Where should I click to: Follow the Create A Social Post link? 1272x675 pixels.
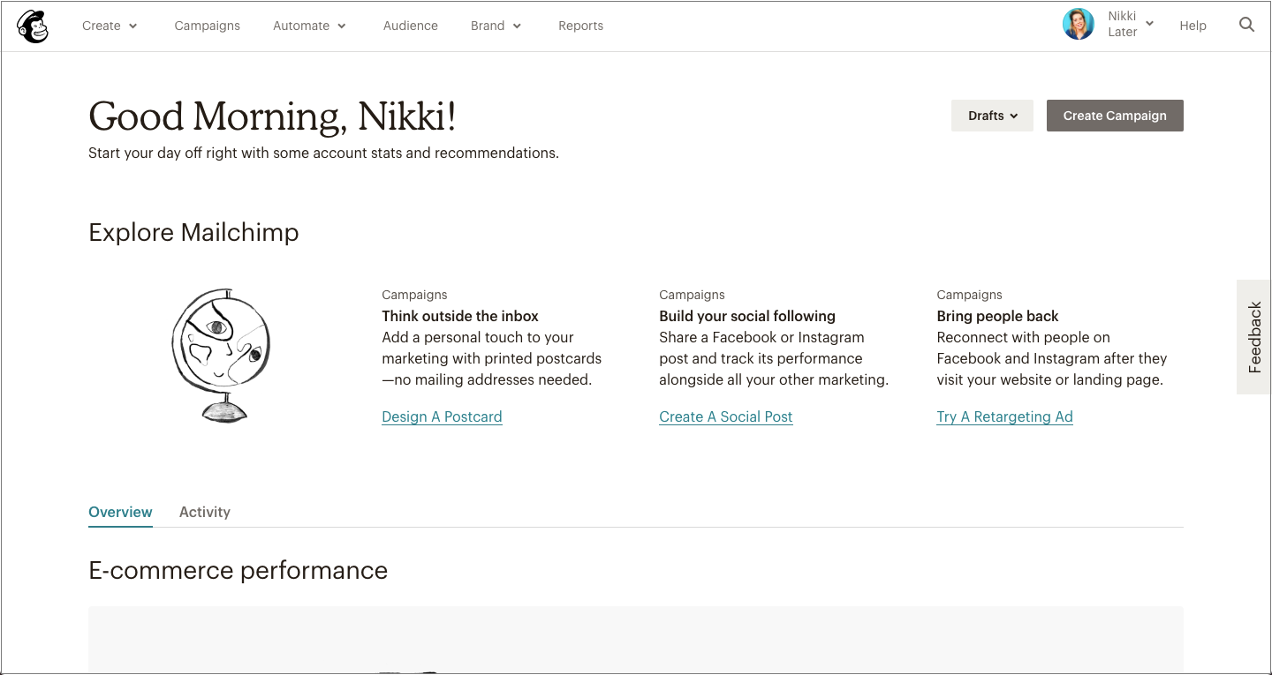click(x=726, y=416)
